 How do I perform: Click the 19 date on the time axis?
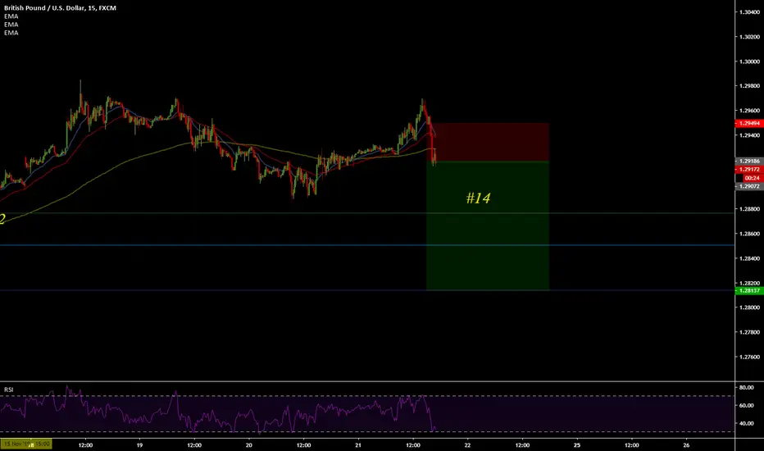(139, 445)
